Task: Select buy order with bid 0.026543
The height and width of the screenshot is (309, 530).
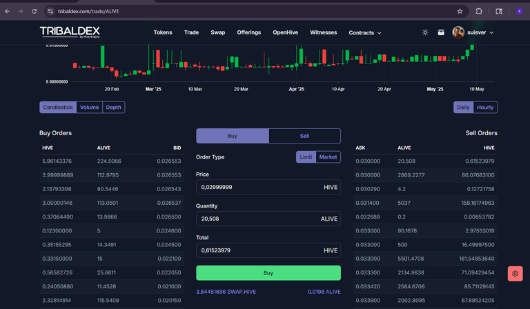Action: click(112, 189)
